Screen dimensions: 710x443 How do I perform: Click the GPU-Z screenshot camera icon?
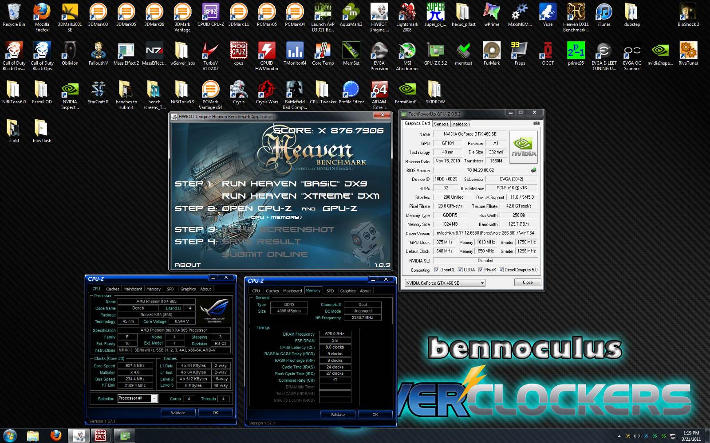536,123
